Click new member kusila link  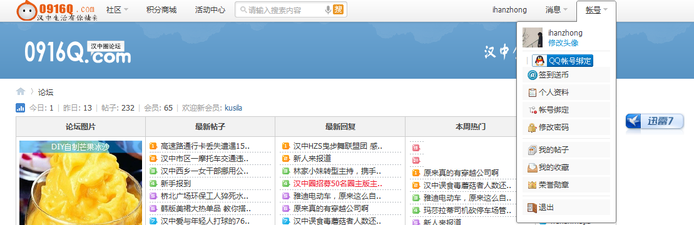point(233,108)
